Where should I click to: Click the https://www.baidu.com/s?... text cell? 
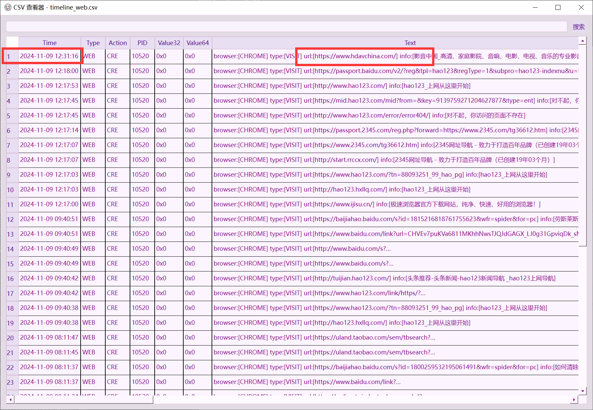pos(396,264)
